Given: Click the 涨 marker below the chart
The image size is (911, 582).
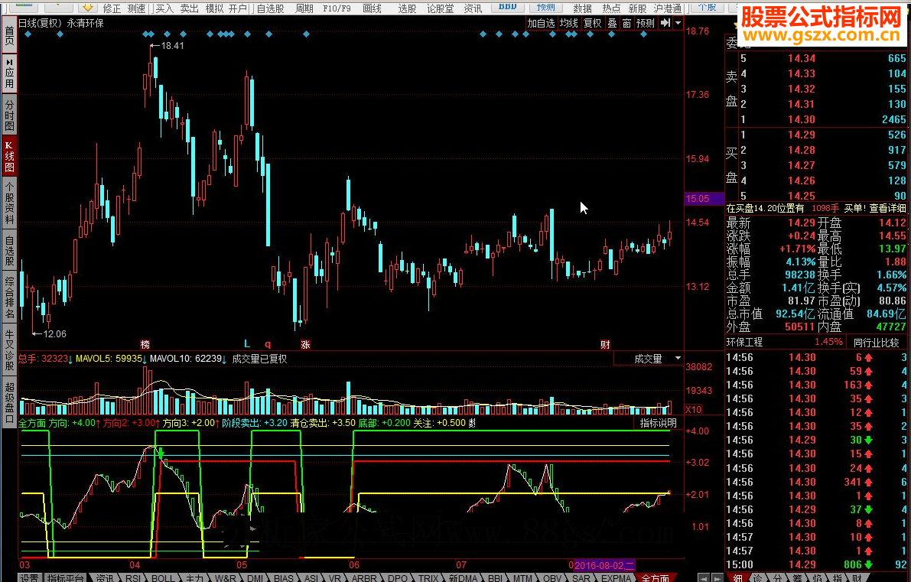Looking at the screenshot, I should 306,344.
